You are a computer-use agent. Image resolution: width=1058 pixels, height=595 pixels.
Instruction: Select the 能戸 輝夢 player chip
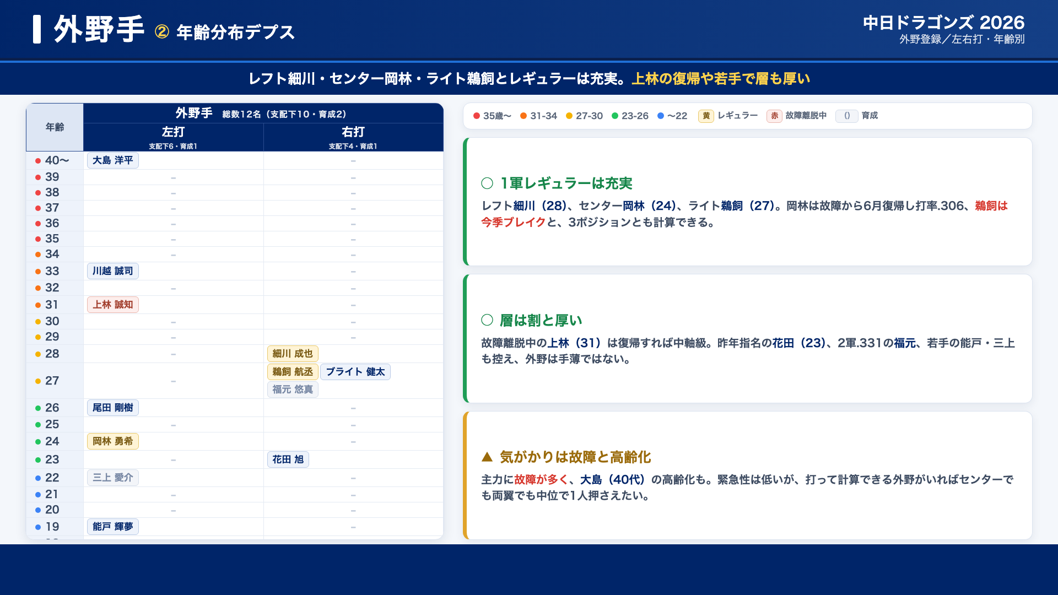point(112,527)
